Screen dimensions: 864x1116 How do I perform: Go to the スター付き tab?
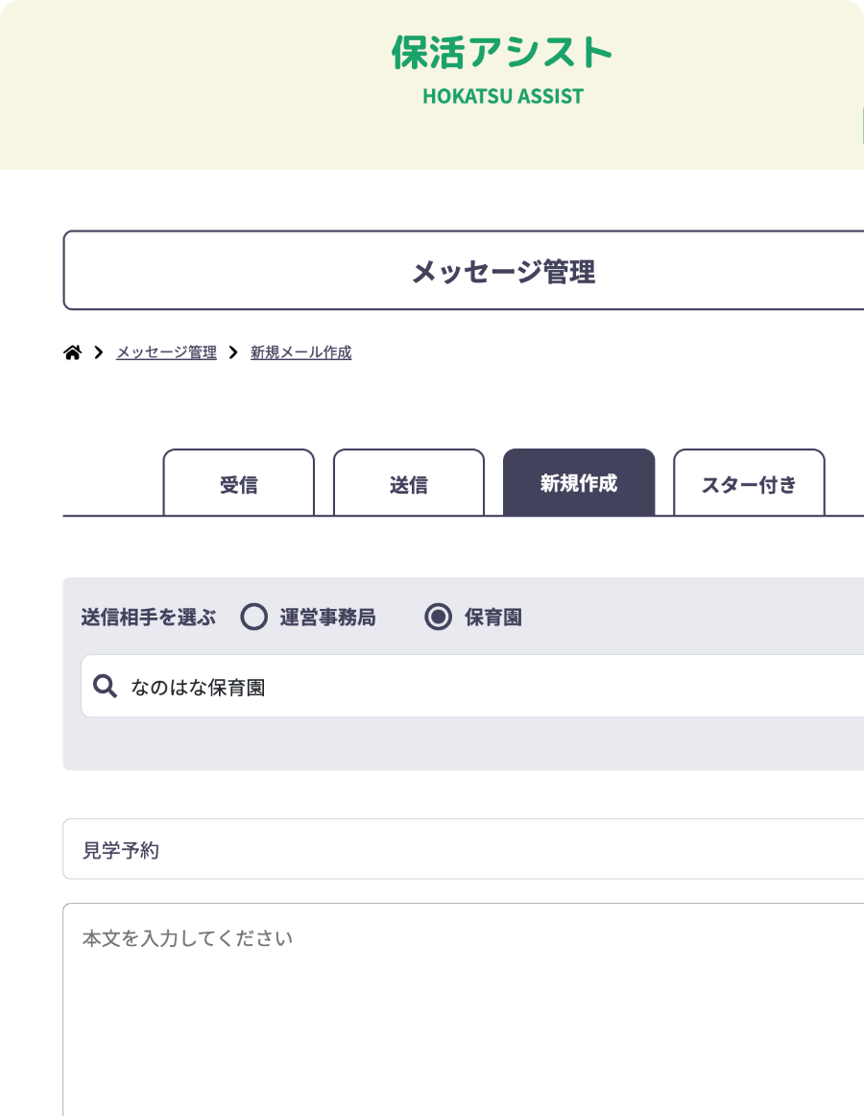tap(748, 484)
